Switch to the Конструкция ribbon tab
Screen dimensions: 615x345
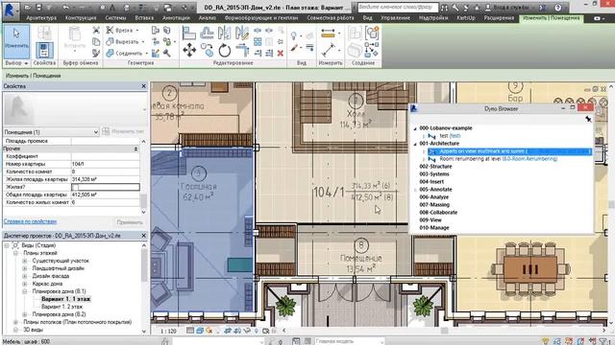point(81,18)
